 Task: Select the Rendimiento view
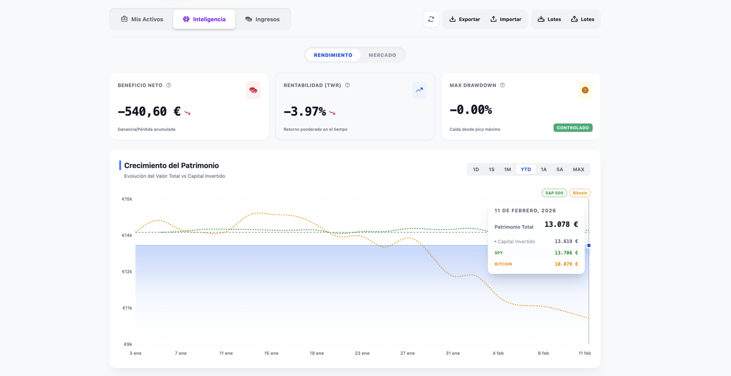point(333,55)
